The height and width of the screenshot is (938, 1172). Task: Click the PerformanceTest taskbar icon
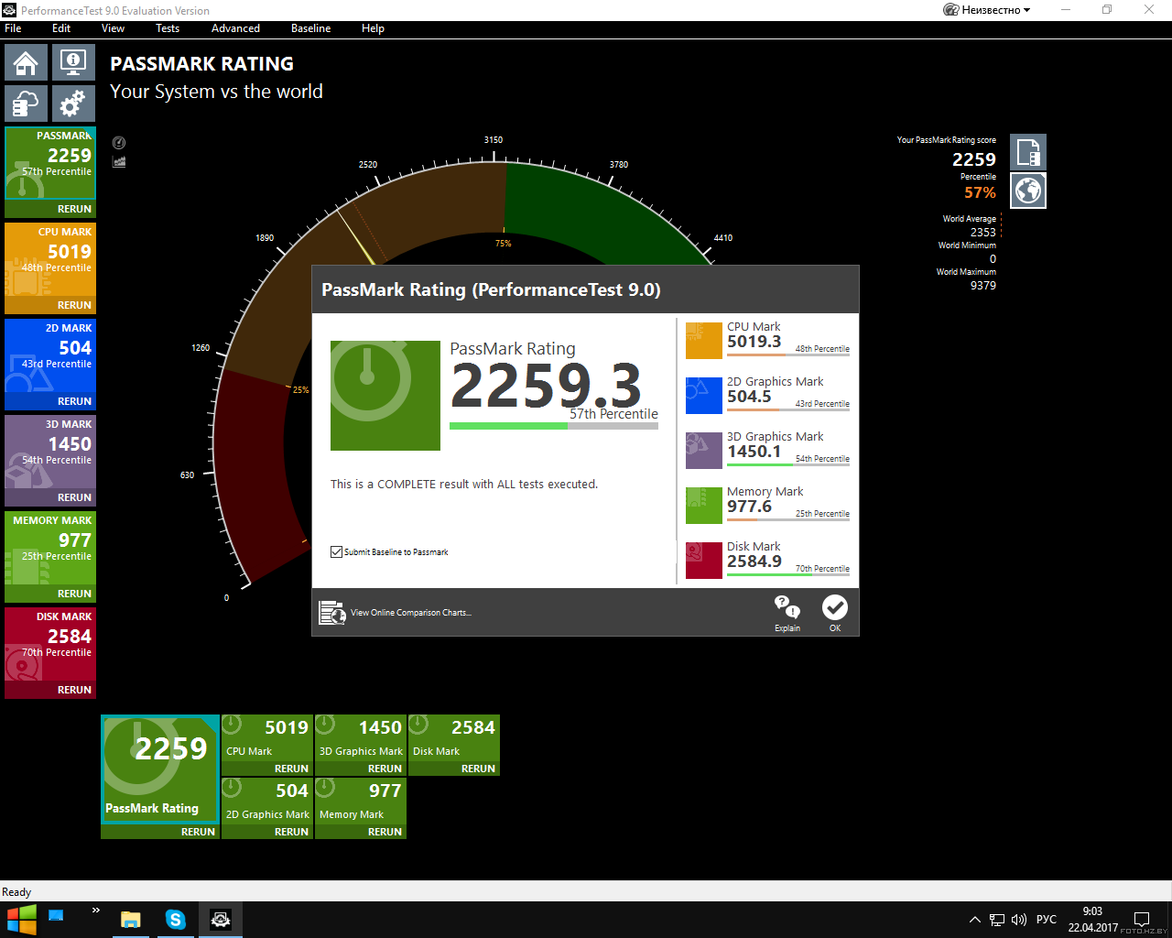[221, 920]
